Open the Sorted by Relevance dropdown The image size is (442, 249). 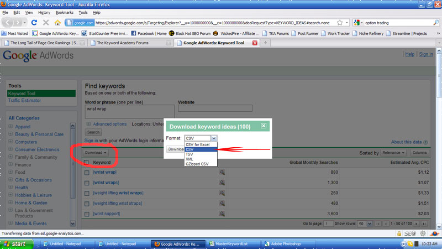point(393,153)
